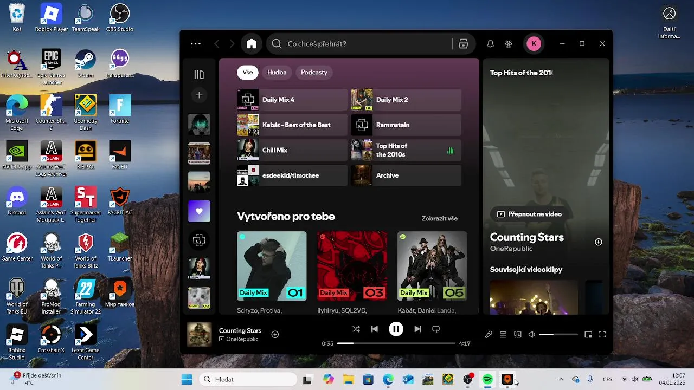Viewport: 694px width, 390px height.
Task: Open the Geometry Dash desktop shortcut
Action: click(86, 113)
